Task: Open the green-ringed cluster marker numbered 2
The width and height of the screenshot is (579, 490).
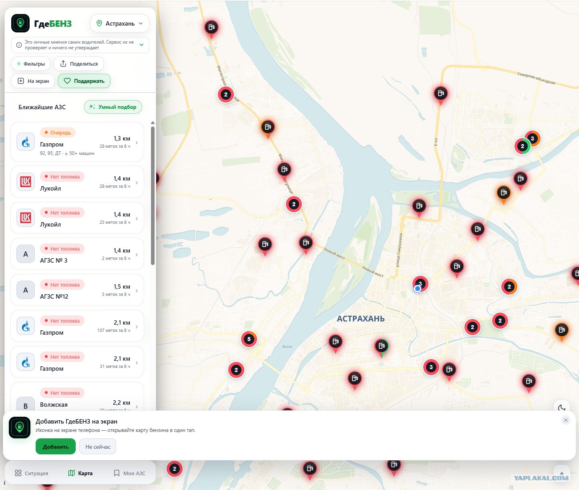Action: coord(522,146)
